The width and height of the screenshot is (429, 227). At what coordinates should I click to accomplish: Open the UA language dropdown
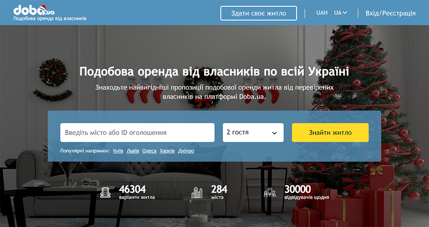click(341, 13)
